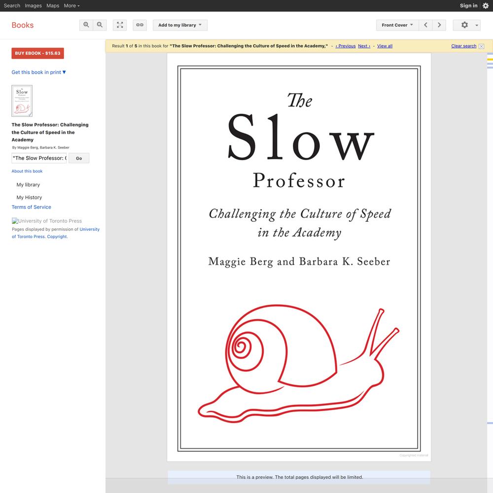Open Terms of Service link

point(32,207)
